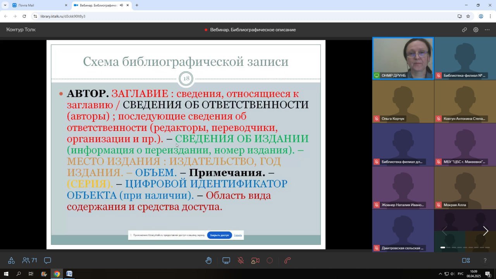Click Закрыть доступ button
The height and width of the screenshot is (279, 496).
tap(219, 235)
